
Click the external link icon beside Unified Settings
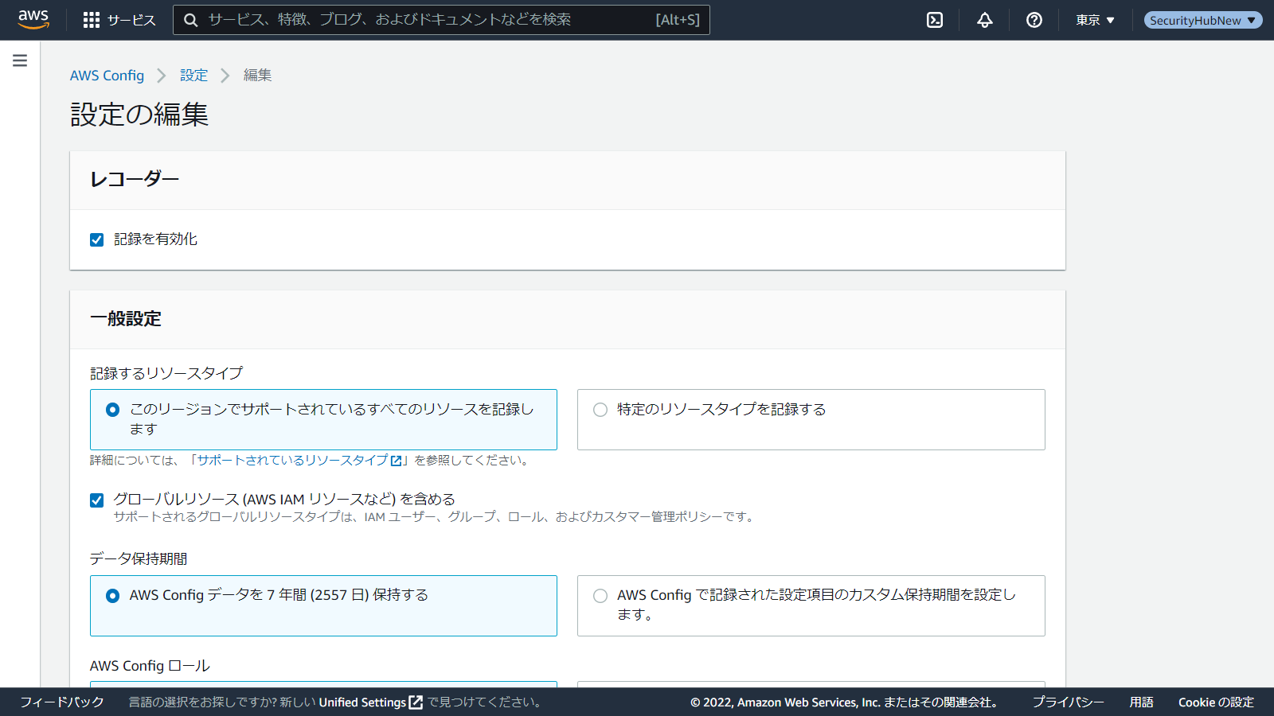pos(416,702)
